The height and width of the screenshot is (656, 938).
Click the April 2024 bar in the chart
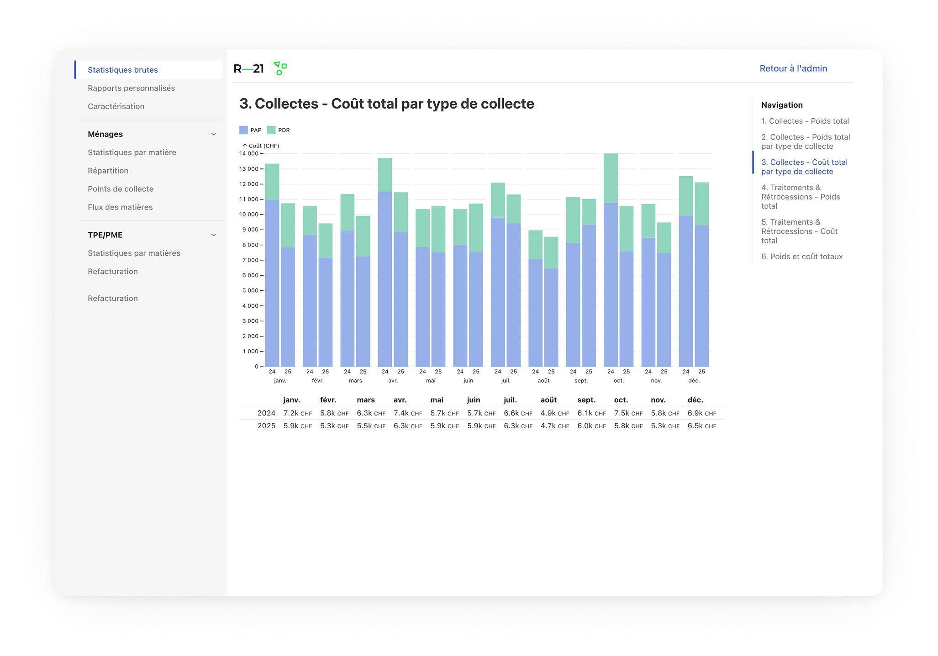click(385, 274)
